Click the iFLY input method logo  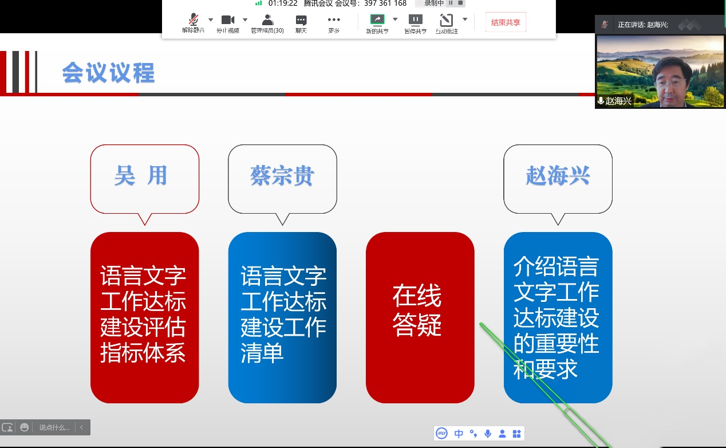tap(441, 434)
